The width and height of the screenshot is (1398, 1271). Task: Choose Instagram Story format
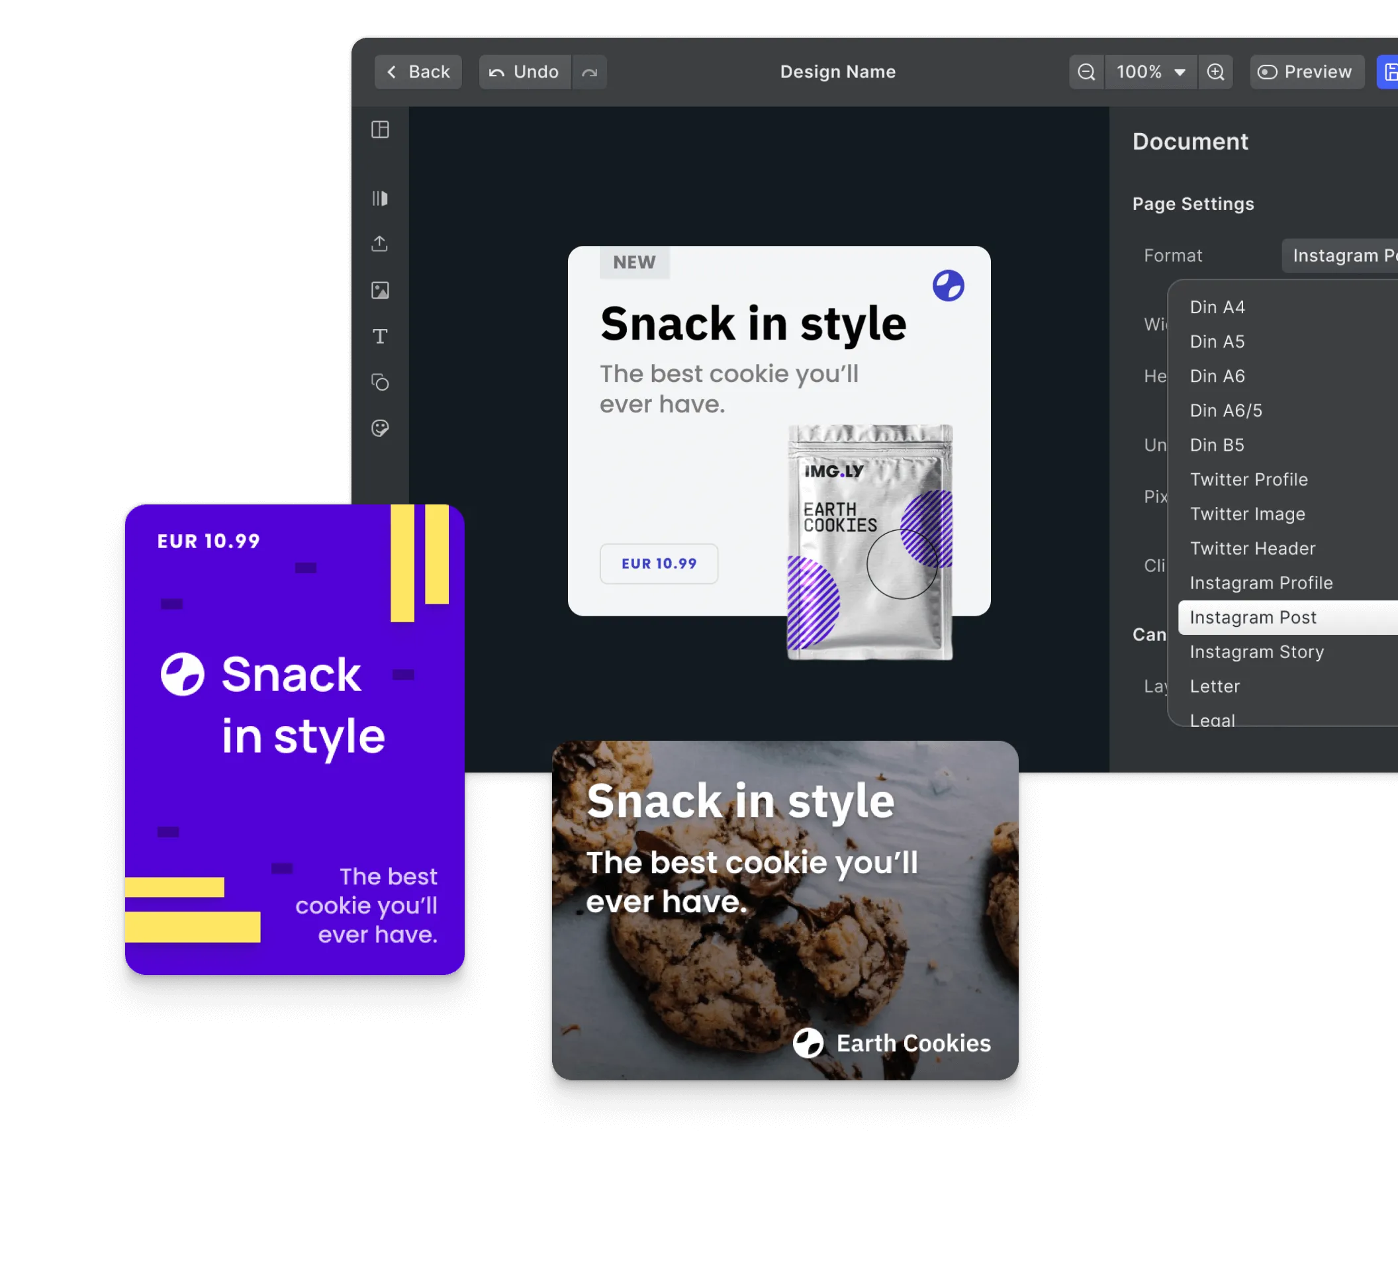pos(1287,652)
